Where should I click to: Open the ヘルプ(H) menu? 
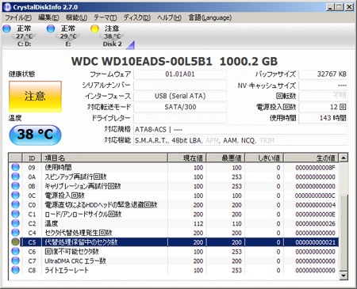(169, 17)
